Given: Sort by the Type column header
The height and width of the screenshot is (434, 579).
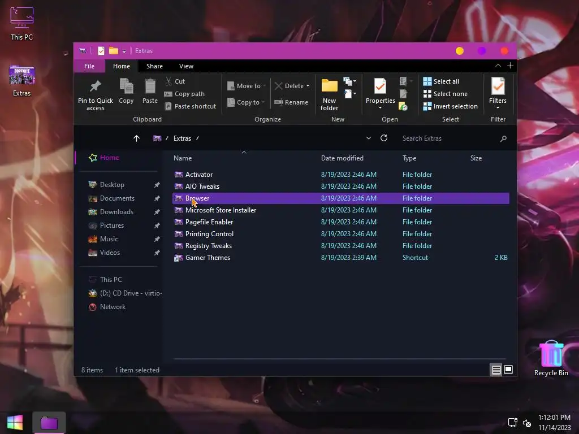Looking at the screenshot, I should [409, 158].
